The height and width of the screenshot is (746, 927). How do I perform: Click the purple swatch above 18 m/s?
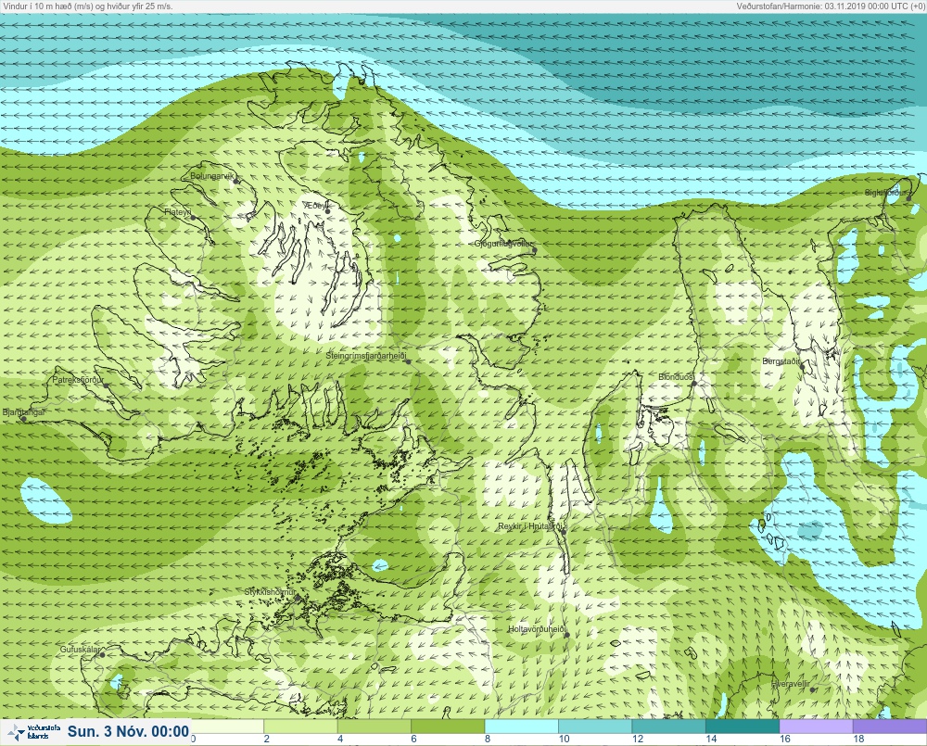(x=890, y=726)
